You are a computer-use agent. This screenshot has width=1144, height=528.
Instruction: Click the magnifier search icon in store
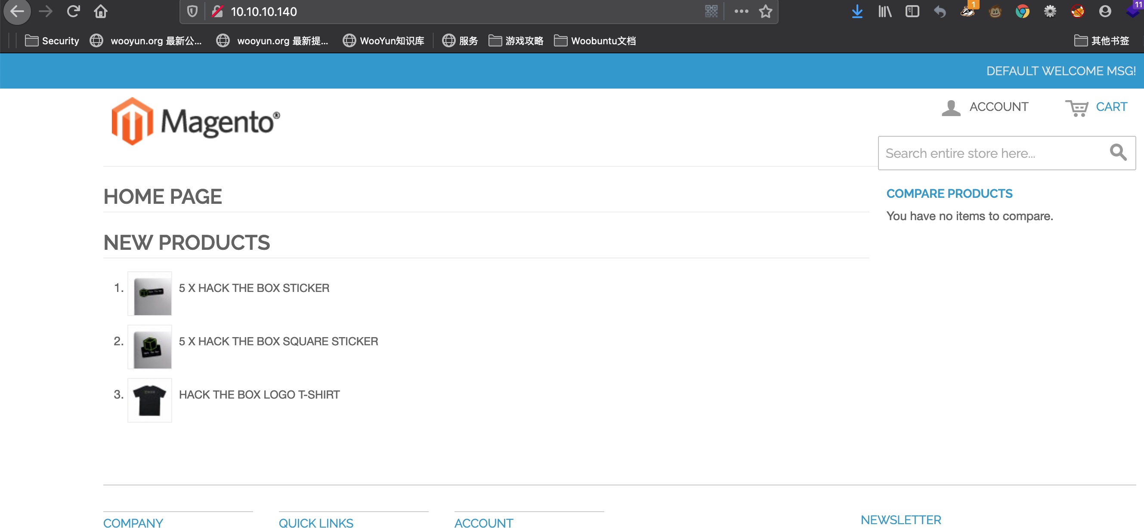(1118, 153)
